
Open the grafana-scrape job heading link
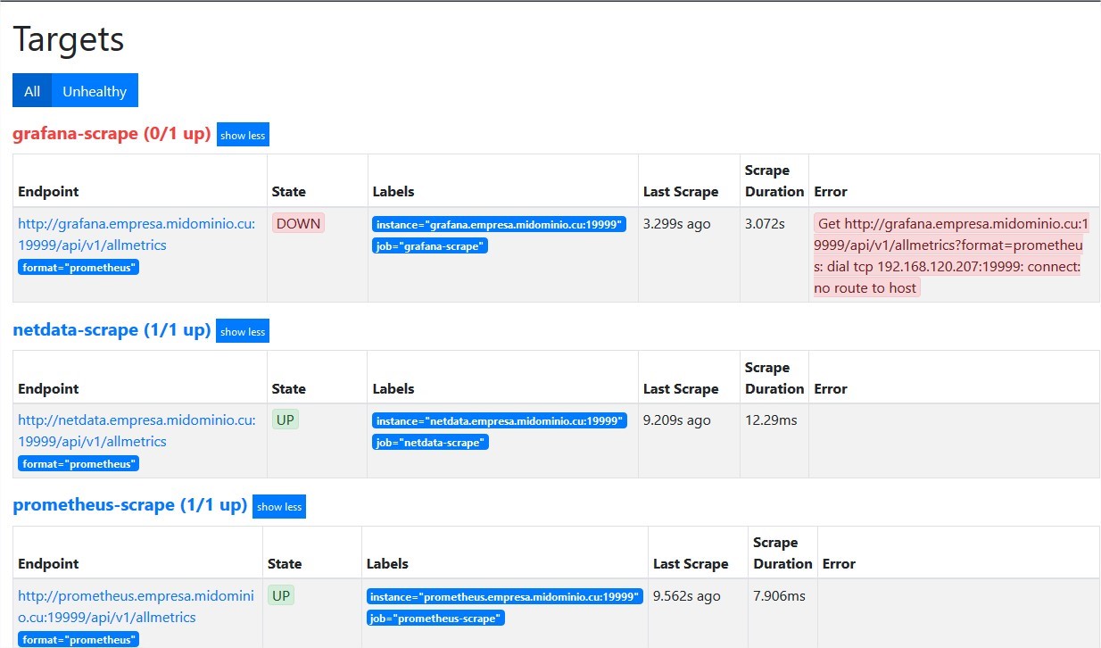[x=112, y=134]
